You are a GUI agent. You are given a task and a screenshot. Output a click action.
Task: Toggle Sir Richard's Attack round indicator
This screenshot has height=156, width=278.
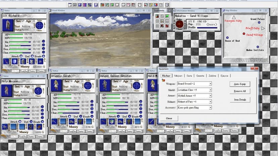21,56
